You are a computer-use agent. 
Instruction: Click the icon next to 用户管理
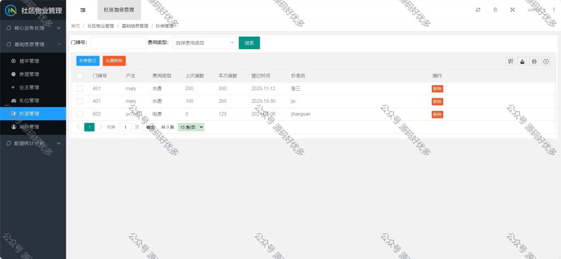[14, 127]
